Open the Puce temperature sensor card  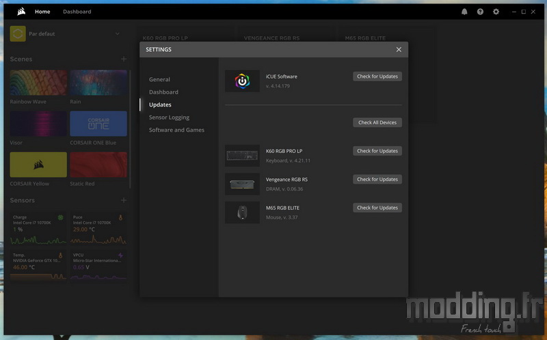[x=98, y=229]
